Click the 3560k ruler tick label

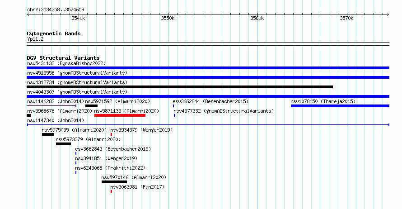(257, 18)
